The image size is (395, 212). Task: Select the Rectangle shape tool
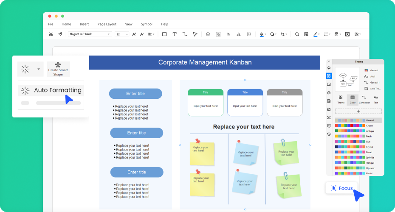click(164, 34)
